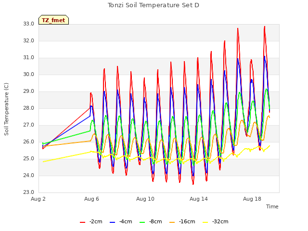Click the 32.0 y-axis tick label
Screen dimensions: 308x231
(x=29, y=40)
